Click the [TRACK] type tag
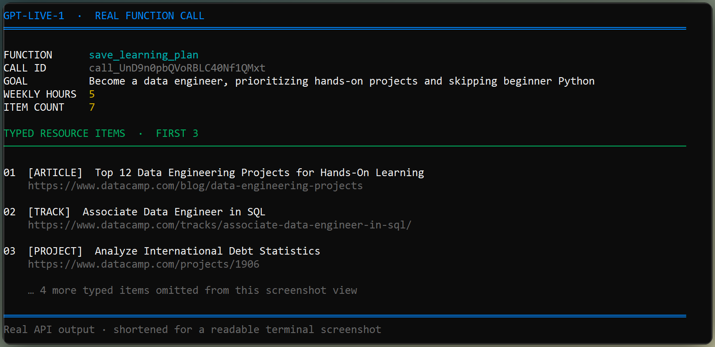Viewport: 715px width, 347px height. point(49,212)
